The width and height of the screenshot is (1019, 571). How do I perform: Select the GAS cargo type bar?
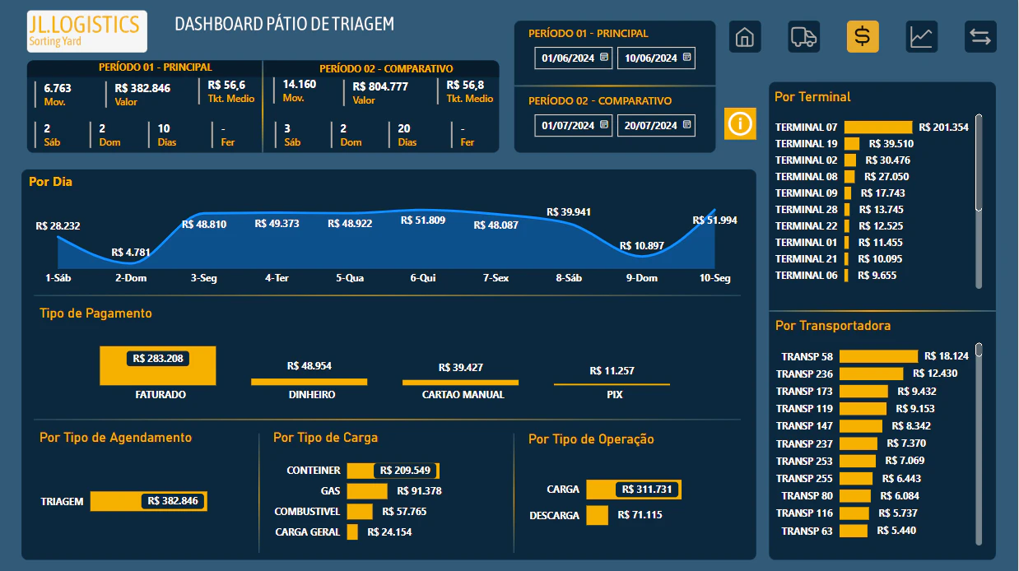pos(367,491)
